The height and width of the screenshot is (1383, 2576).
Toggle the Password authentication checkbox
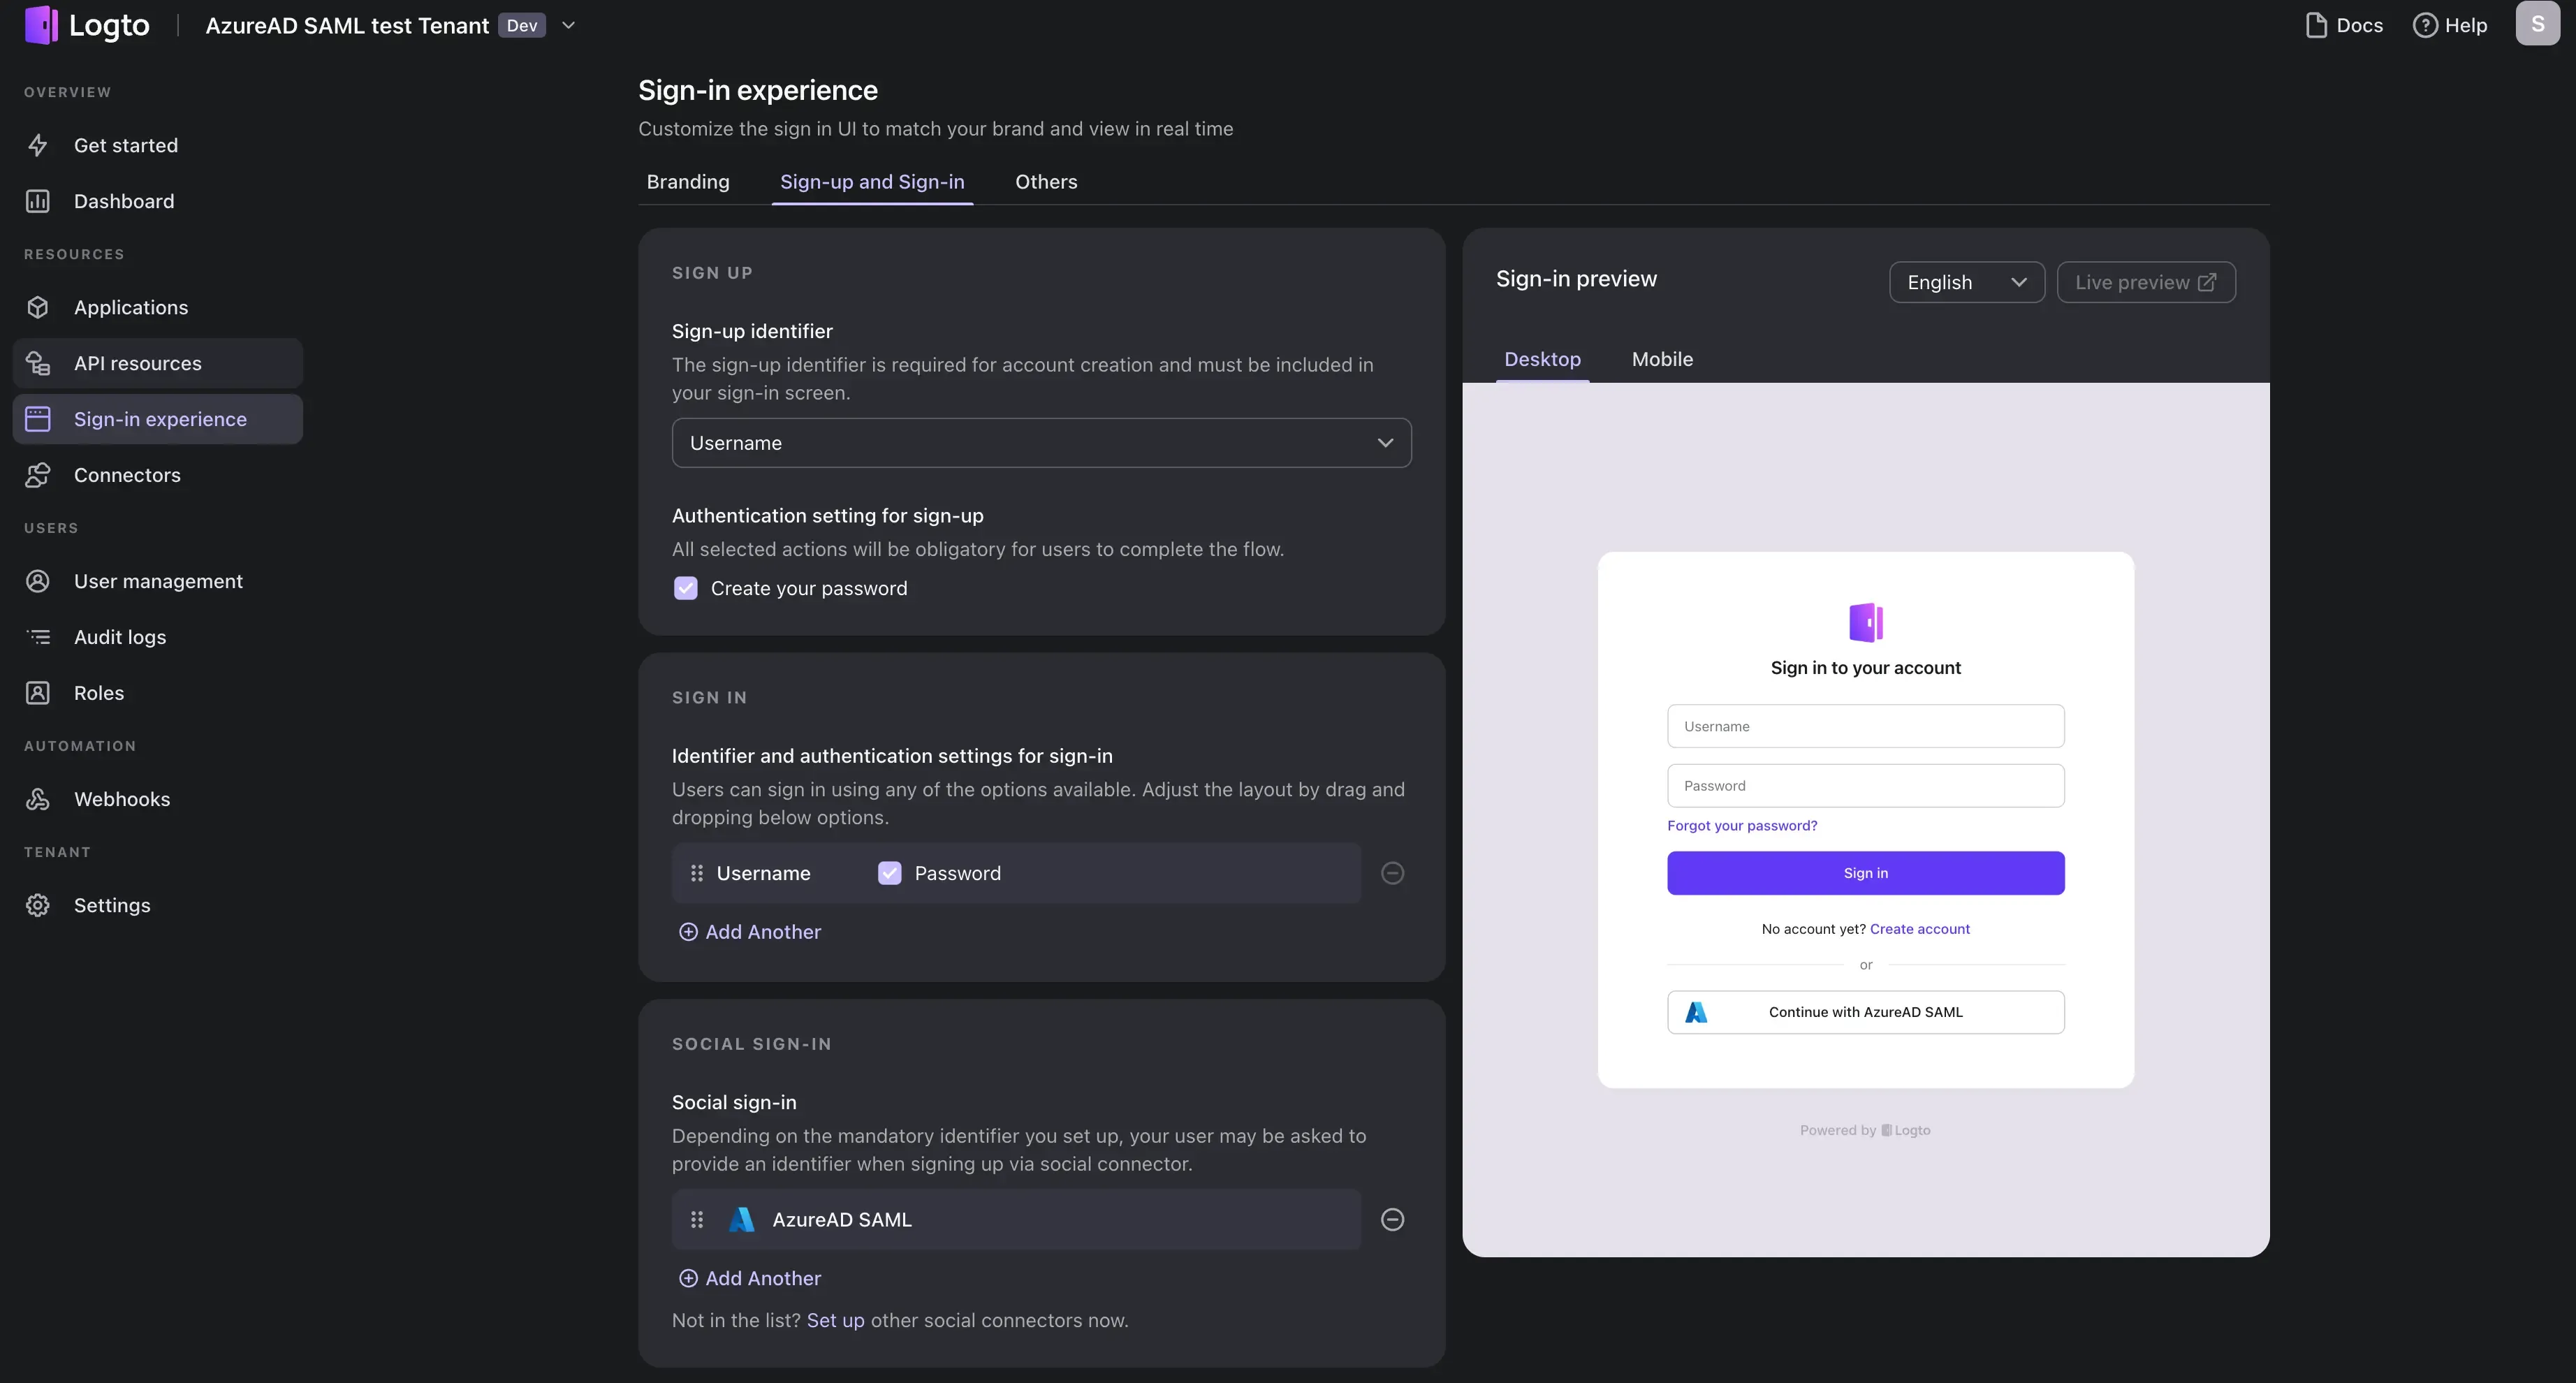[x=888, y=872]
